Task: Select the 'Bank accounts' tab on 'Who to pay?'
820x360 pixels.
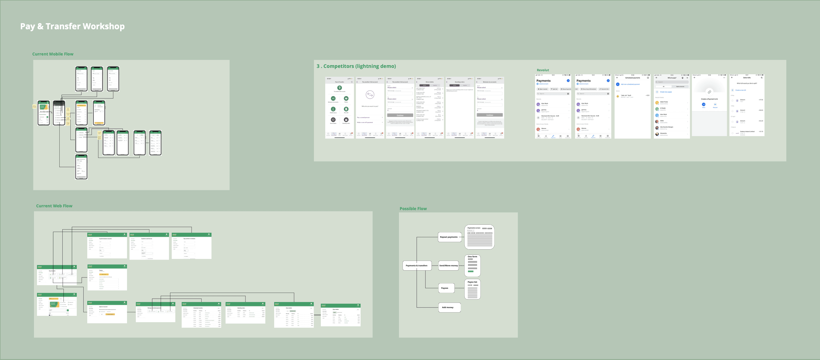Action: [x=680, y=87]
